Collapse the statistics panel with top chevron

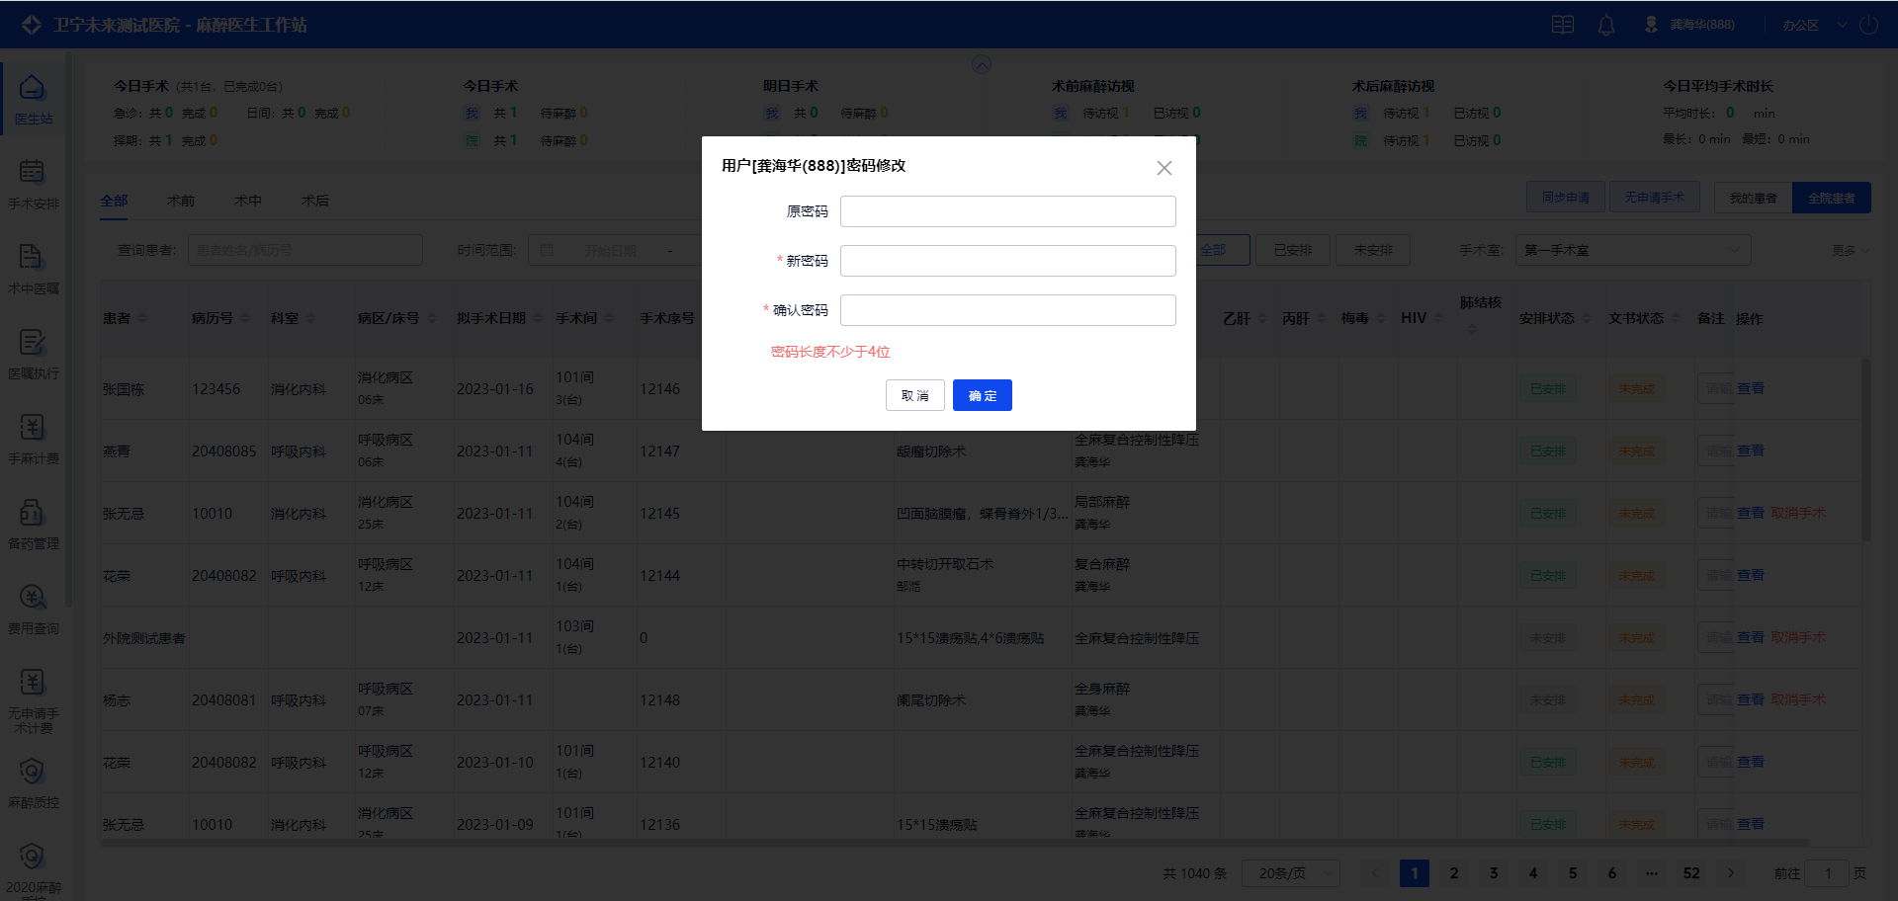coord(982,65)
